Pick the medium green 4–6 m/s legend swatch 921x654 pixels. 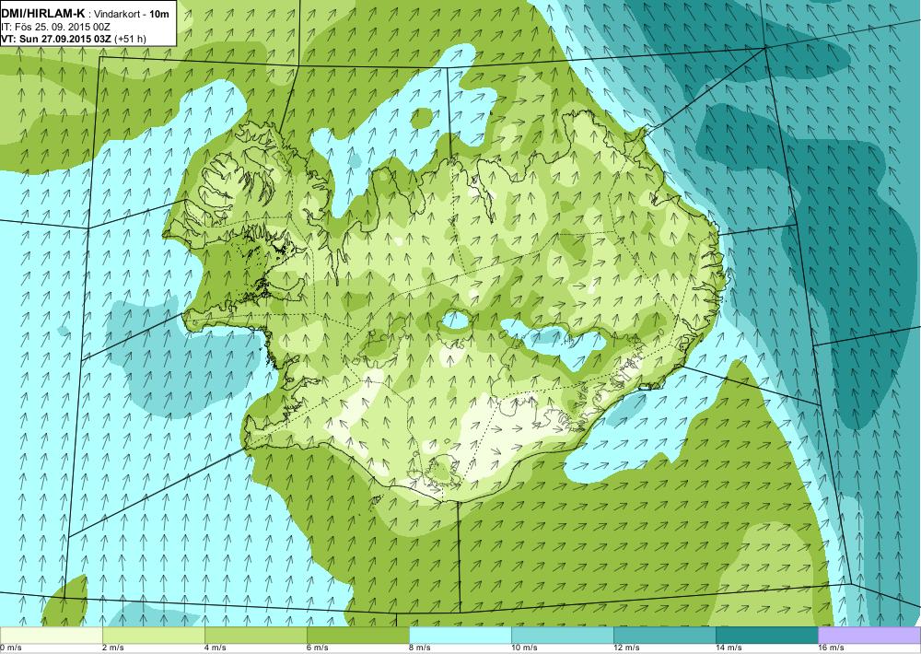[x=255, y=636]
